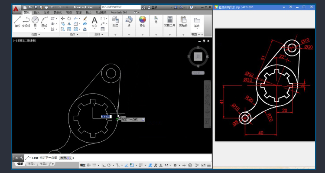Image resolution: width=325 pixels, height=173 pixels.
Task: Toggle Model space button (模型) in status bar
Action: pos(83,165)
